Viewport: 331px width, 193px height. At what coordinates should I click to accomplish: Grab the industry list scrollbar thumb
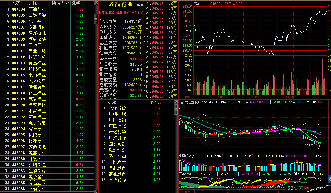(96, 19)
